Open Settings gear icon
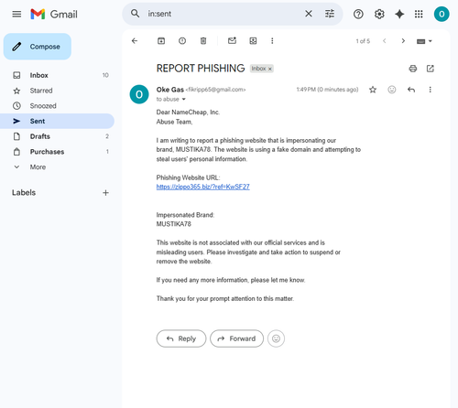This screenshot has height=408, width=458. click(379, 14)
